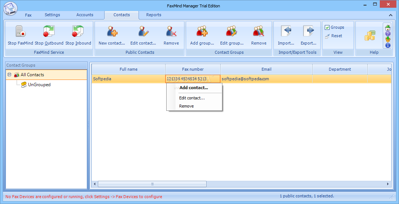
Task: Click the No Fax Devices status message
Action: coord(84,197)
